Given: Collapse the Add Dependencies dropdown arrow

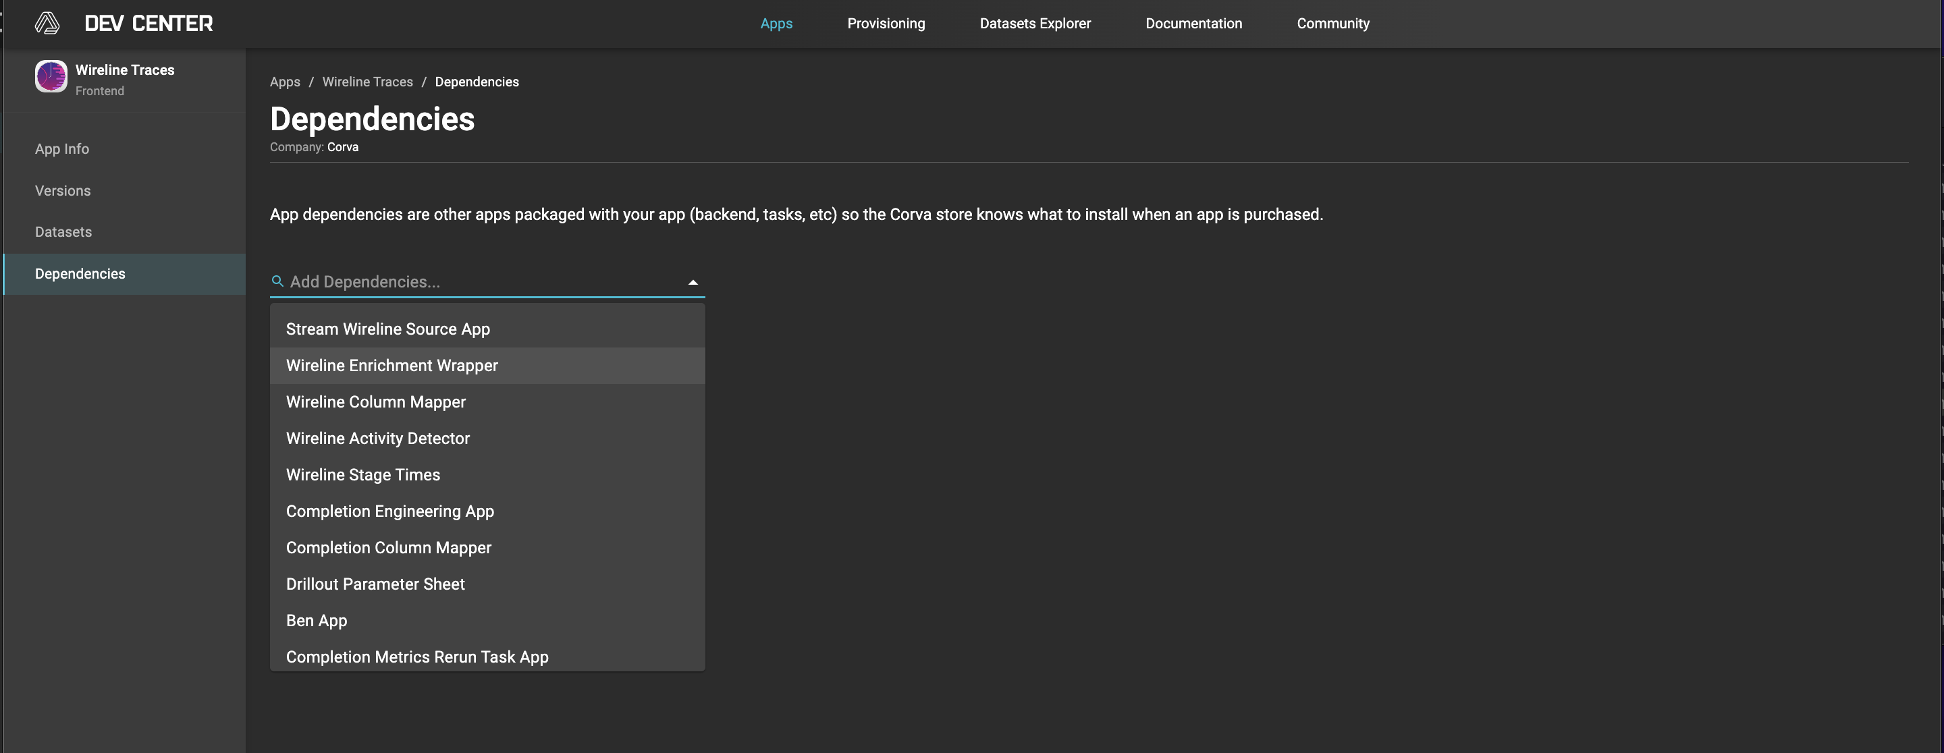Looking at the screenshot, I should point(693,282).
